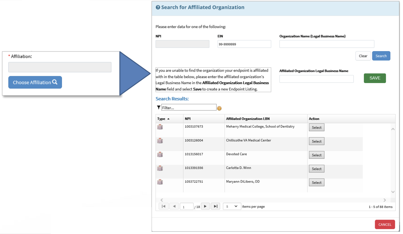Jump to the last results page
Image resolution: width=403 pixels, height=234 pixels.
tap(215, 206)
